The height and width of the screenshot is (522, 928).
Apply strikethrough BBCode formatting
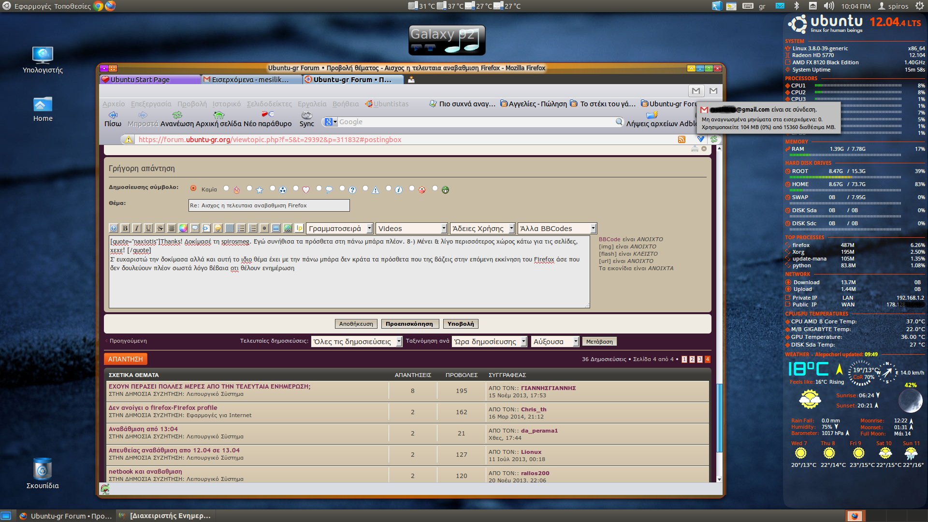(x=160, y=228)
